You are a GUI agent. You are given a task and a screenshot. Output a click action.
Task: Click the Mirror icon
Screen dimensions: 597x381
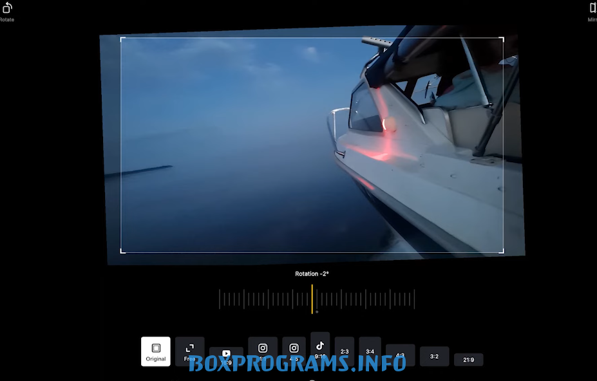coord(592,9)
